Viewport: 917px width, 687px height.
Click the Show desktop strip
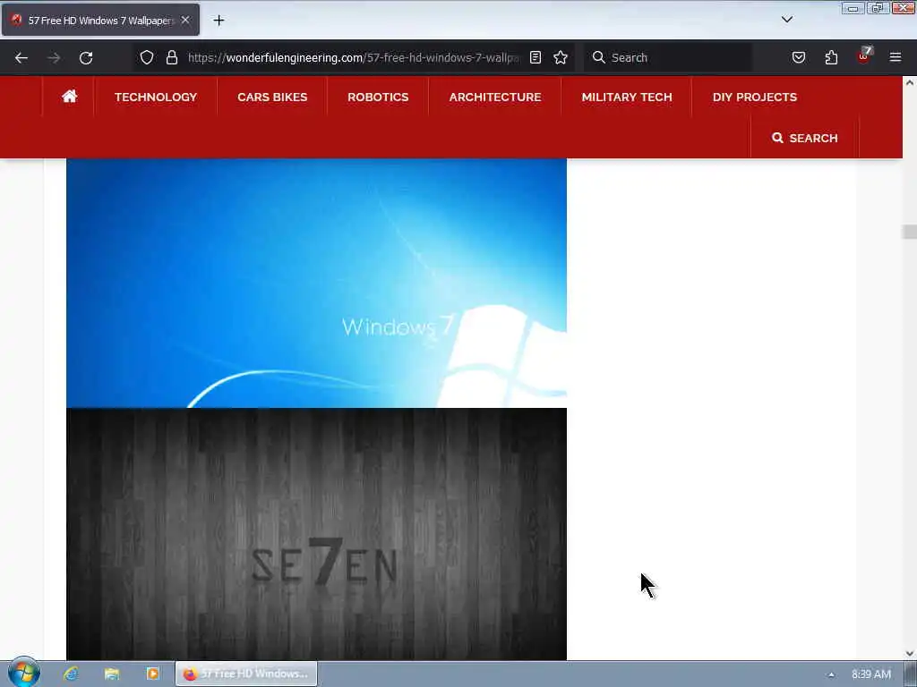click(910, 674)
